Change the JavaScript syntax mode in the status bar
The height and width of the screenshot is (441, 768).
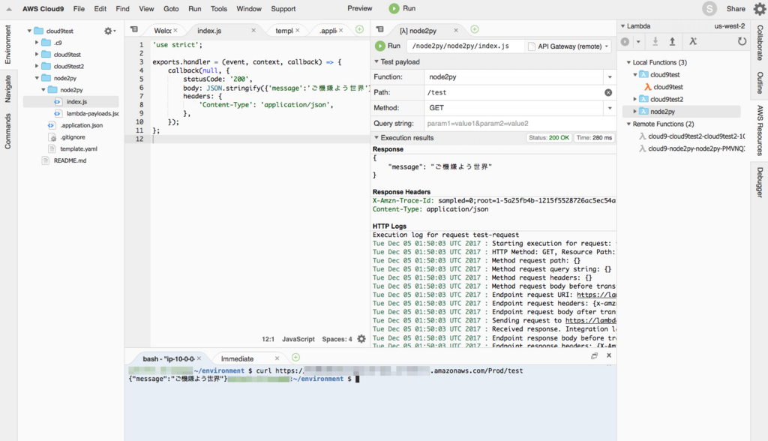[298, 339]
